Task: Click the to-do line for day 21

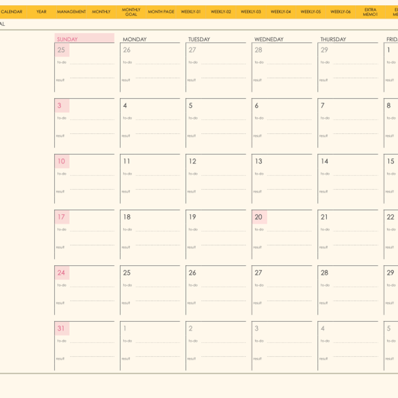Action: coord(356,231)
